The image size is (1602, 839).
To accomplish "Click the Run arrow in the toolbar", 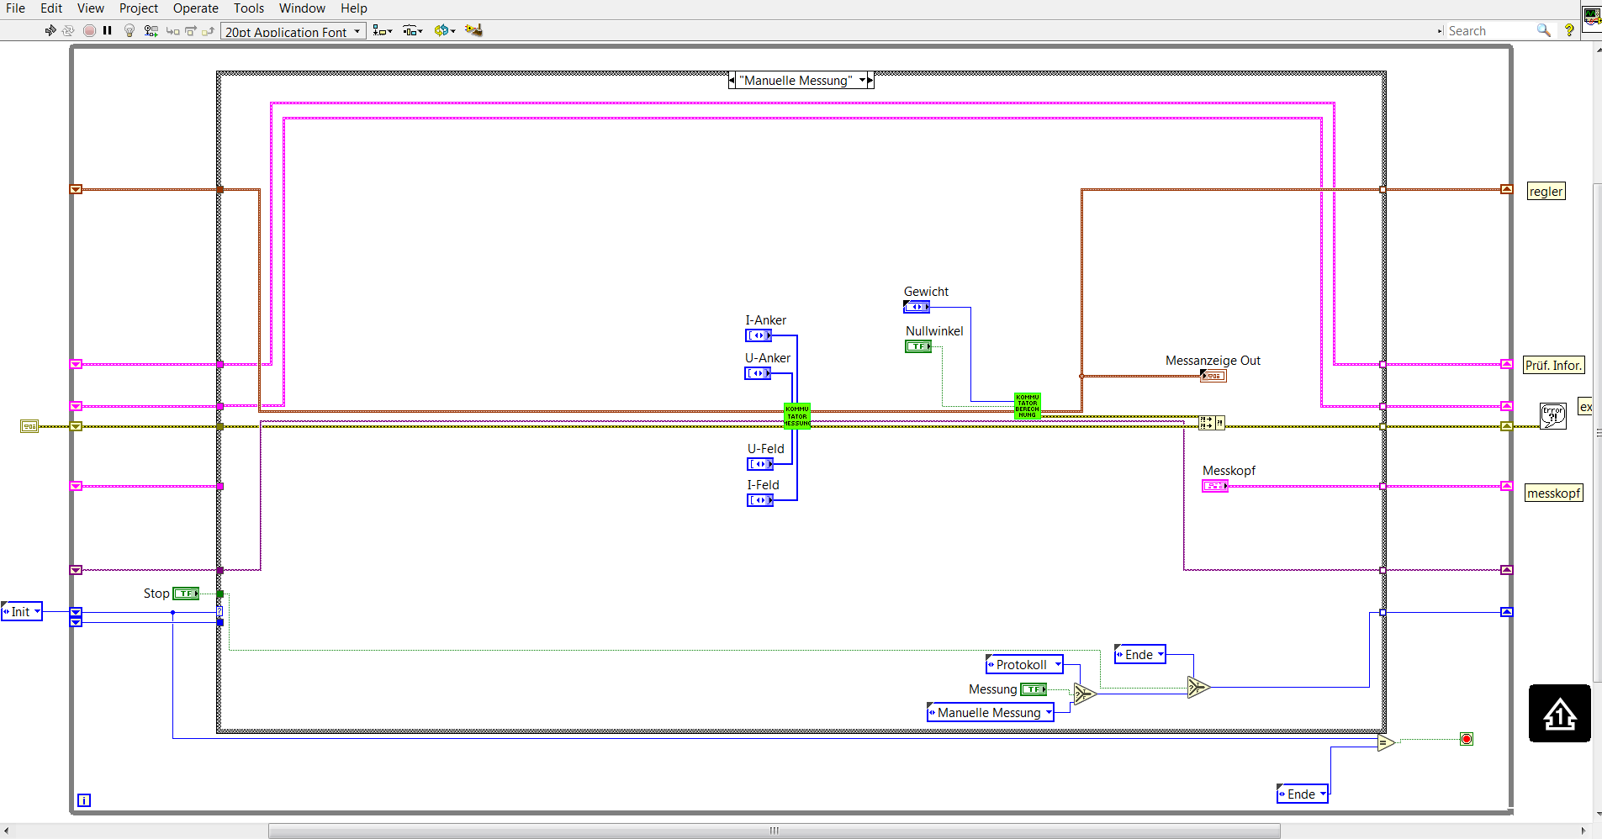I will pyautogui.click(x=50, y=30).
